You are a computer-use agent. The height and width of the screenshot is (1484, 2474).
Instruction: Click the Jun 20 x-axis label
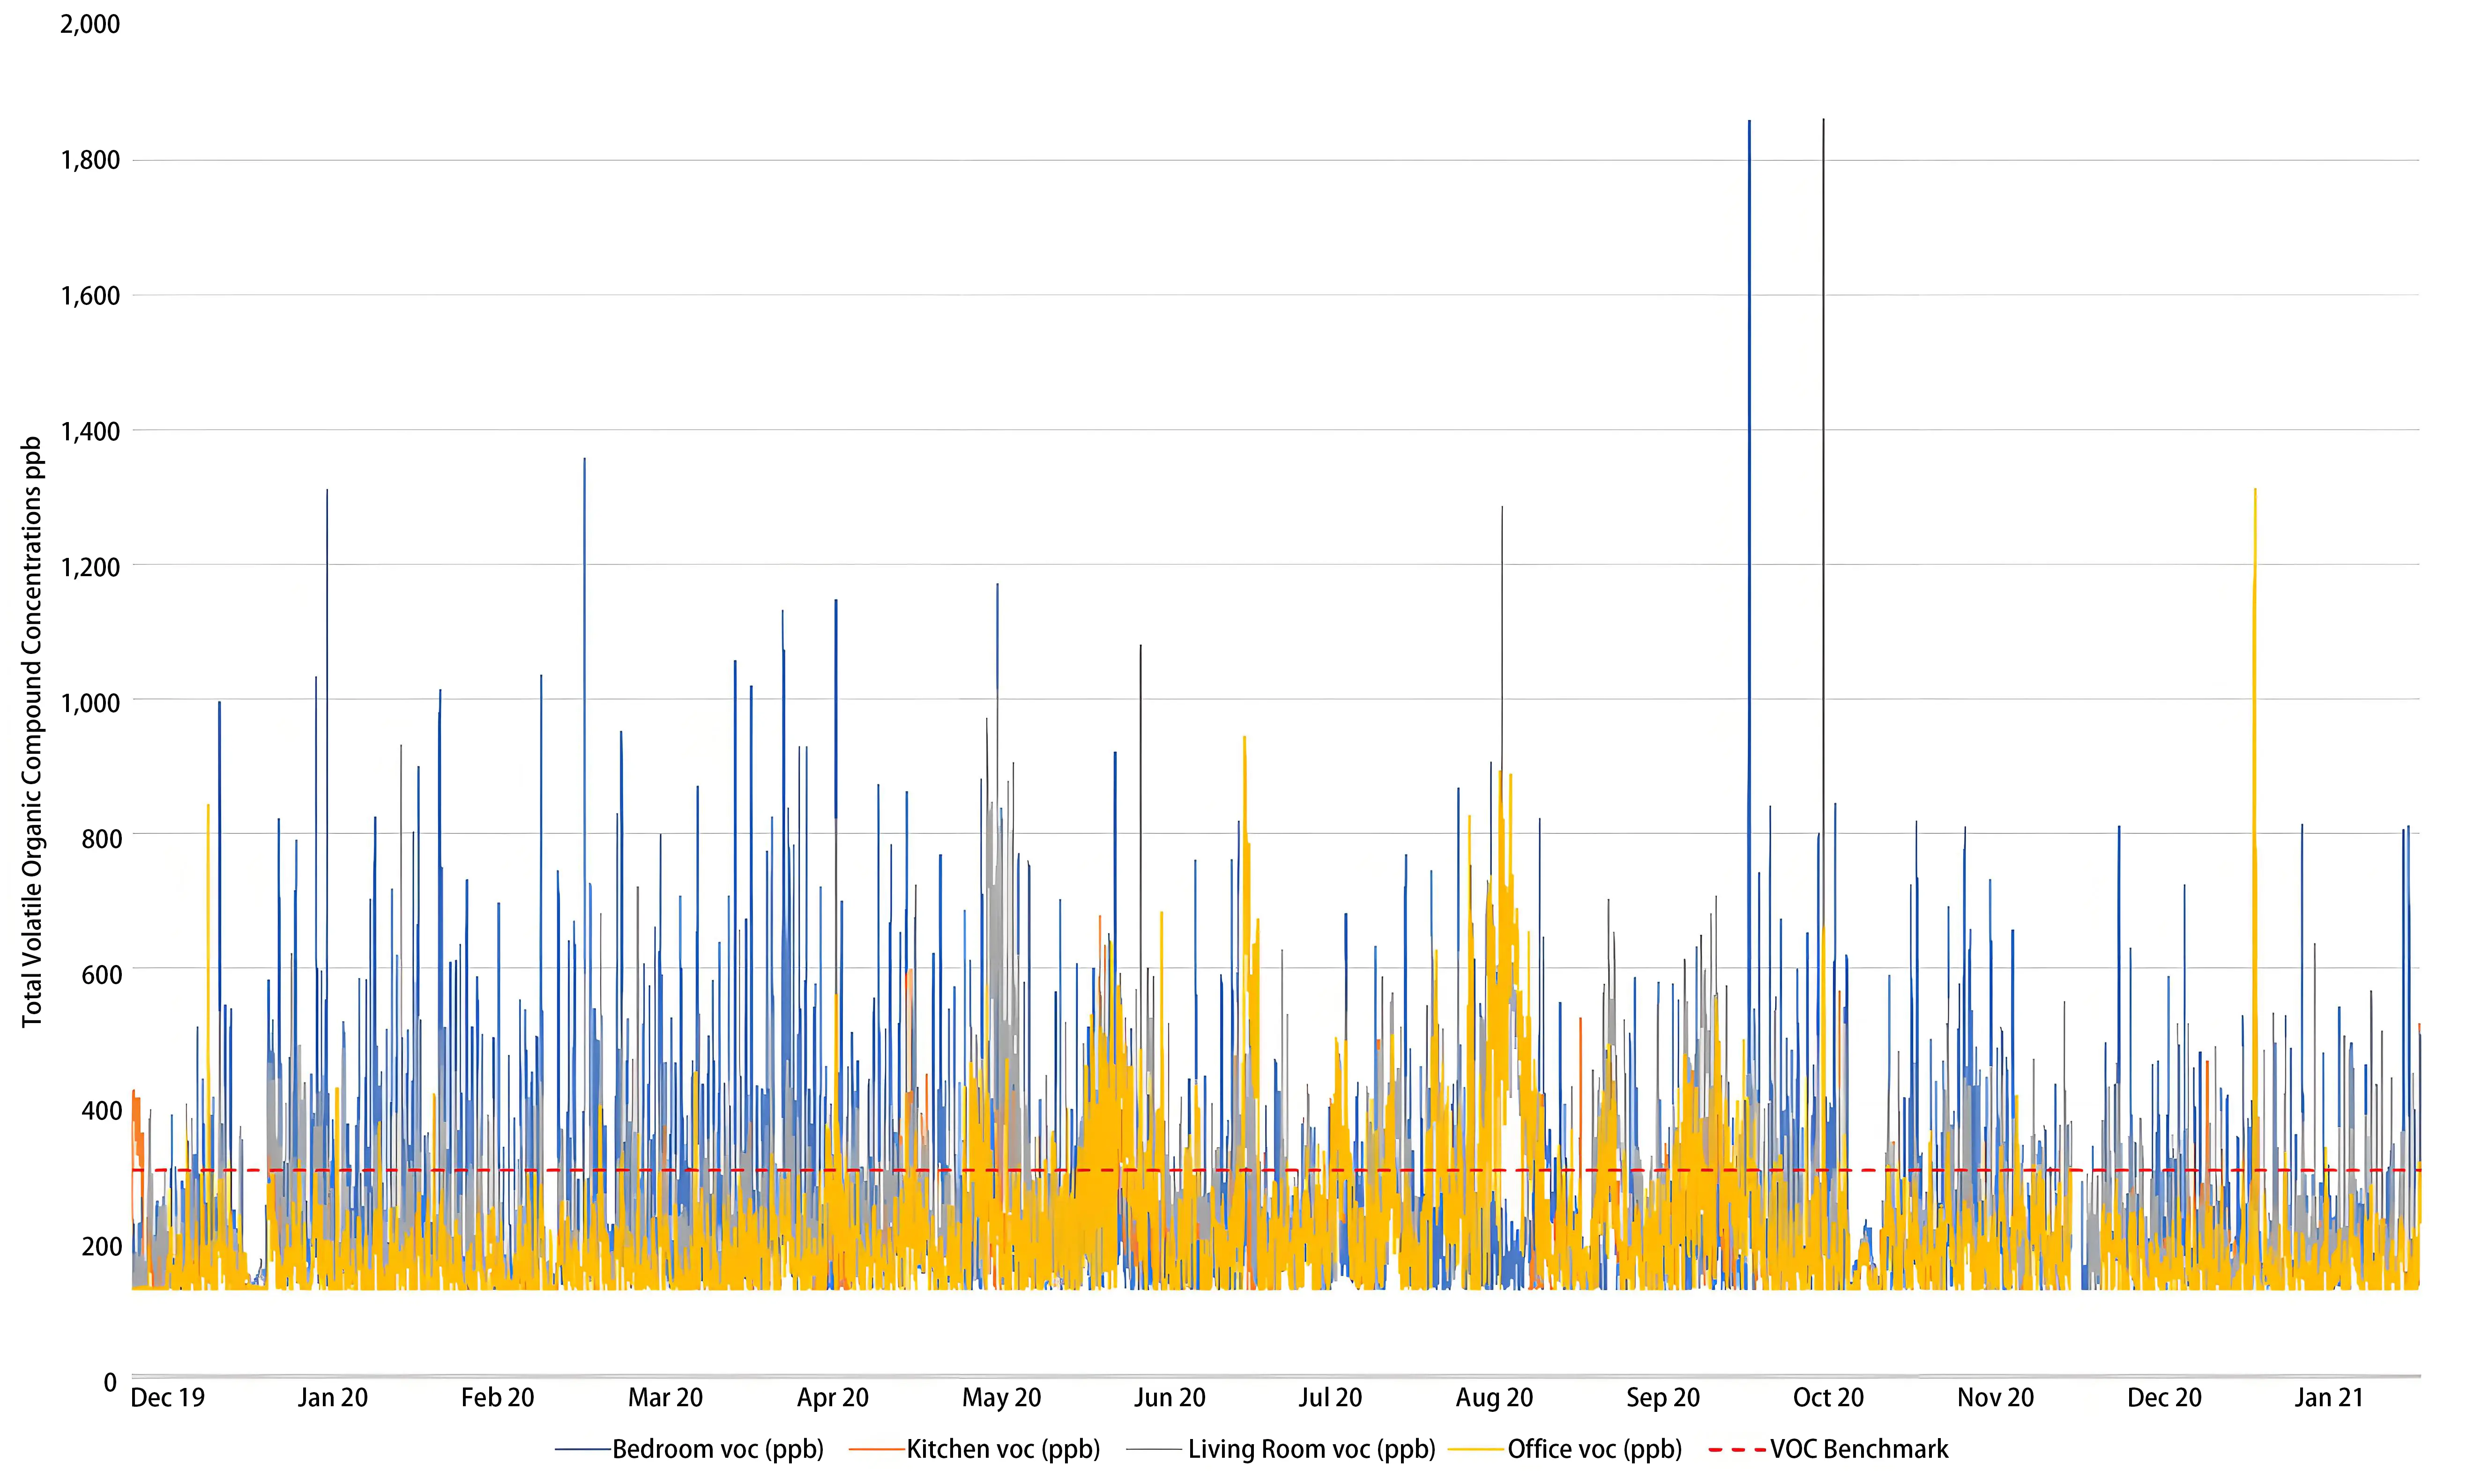(x=1170, y=1398)
